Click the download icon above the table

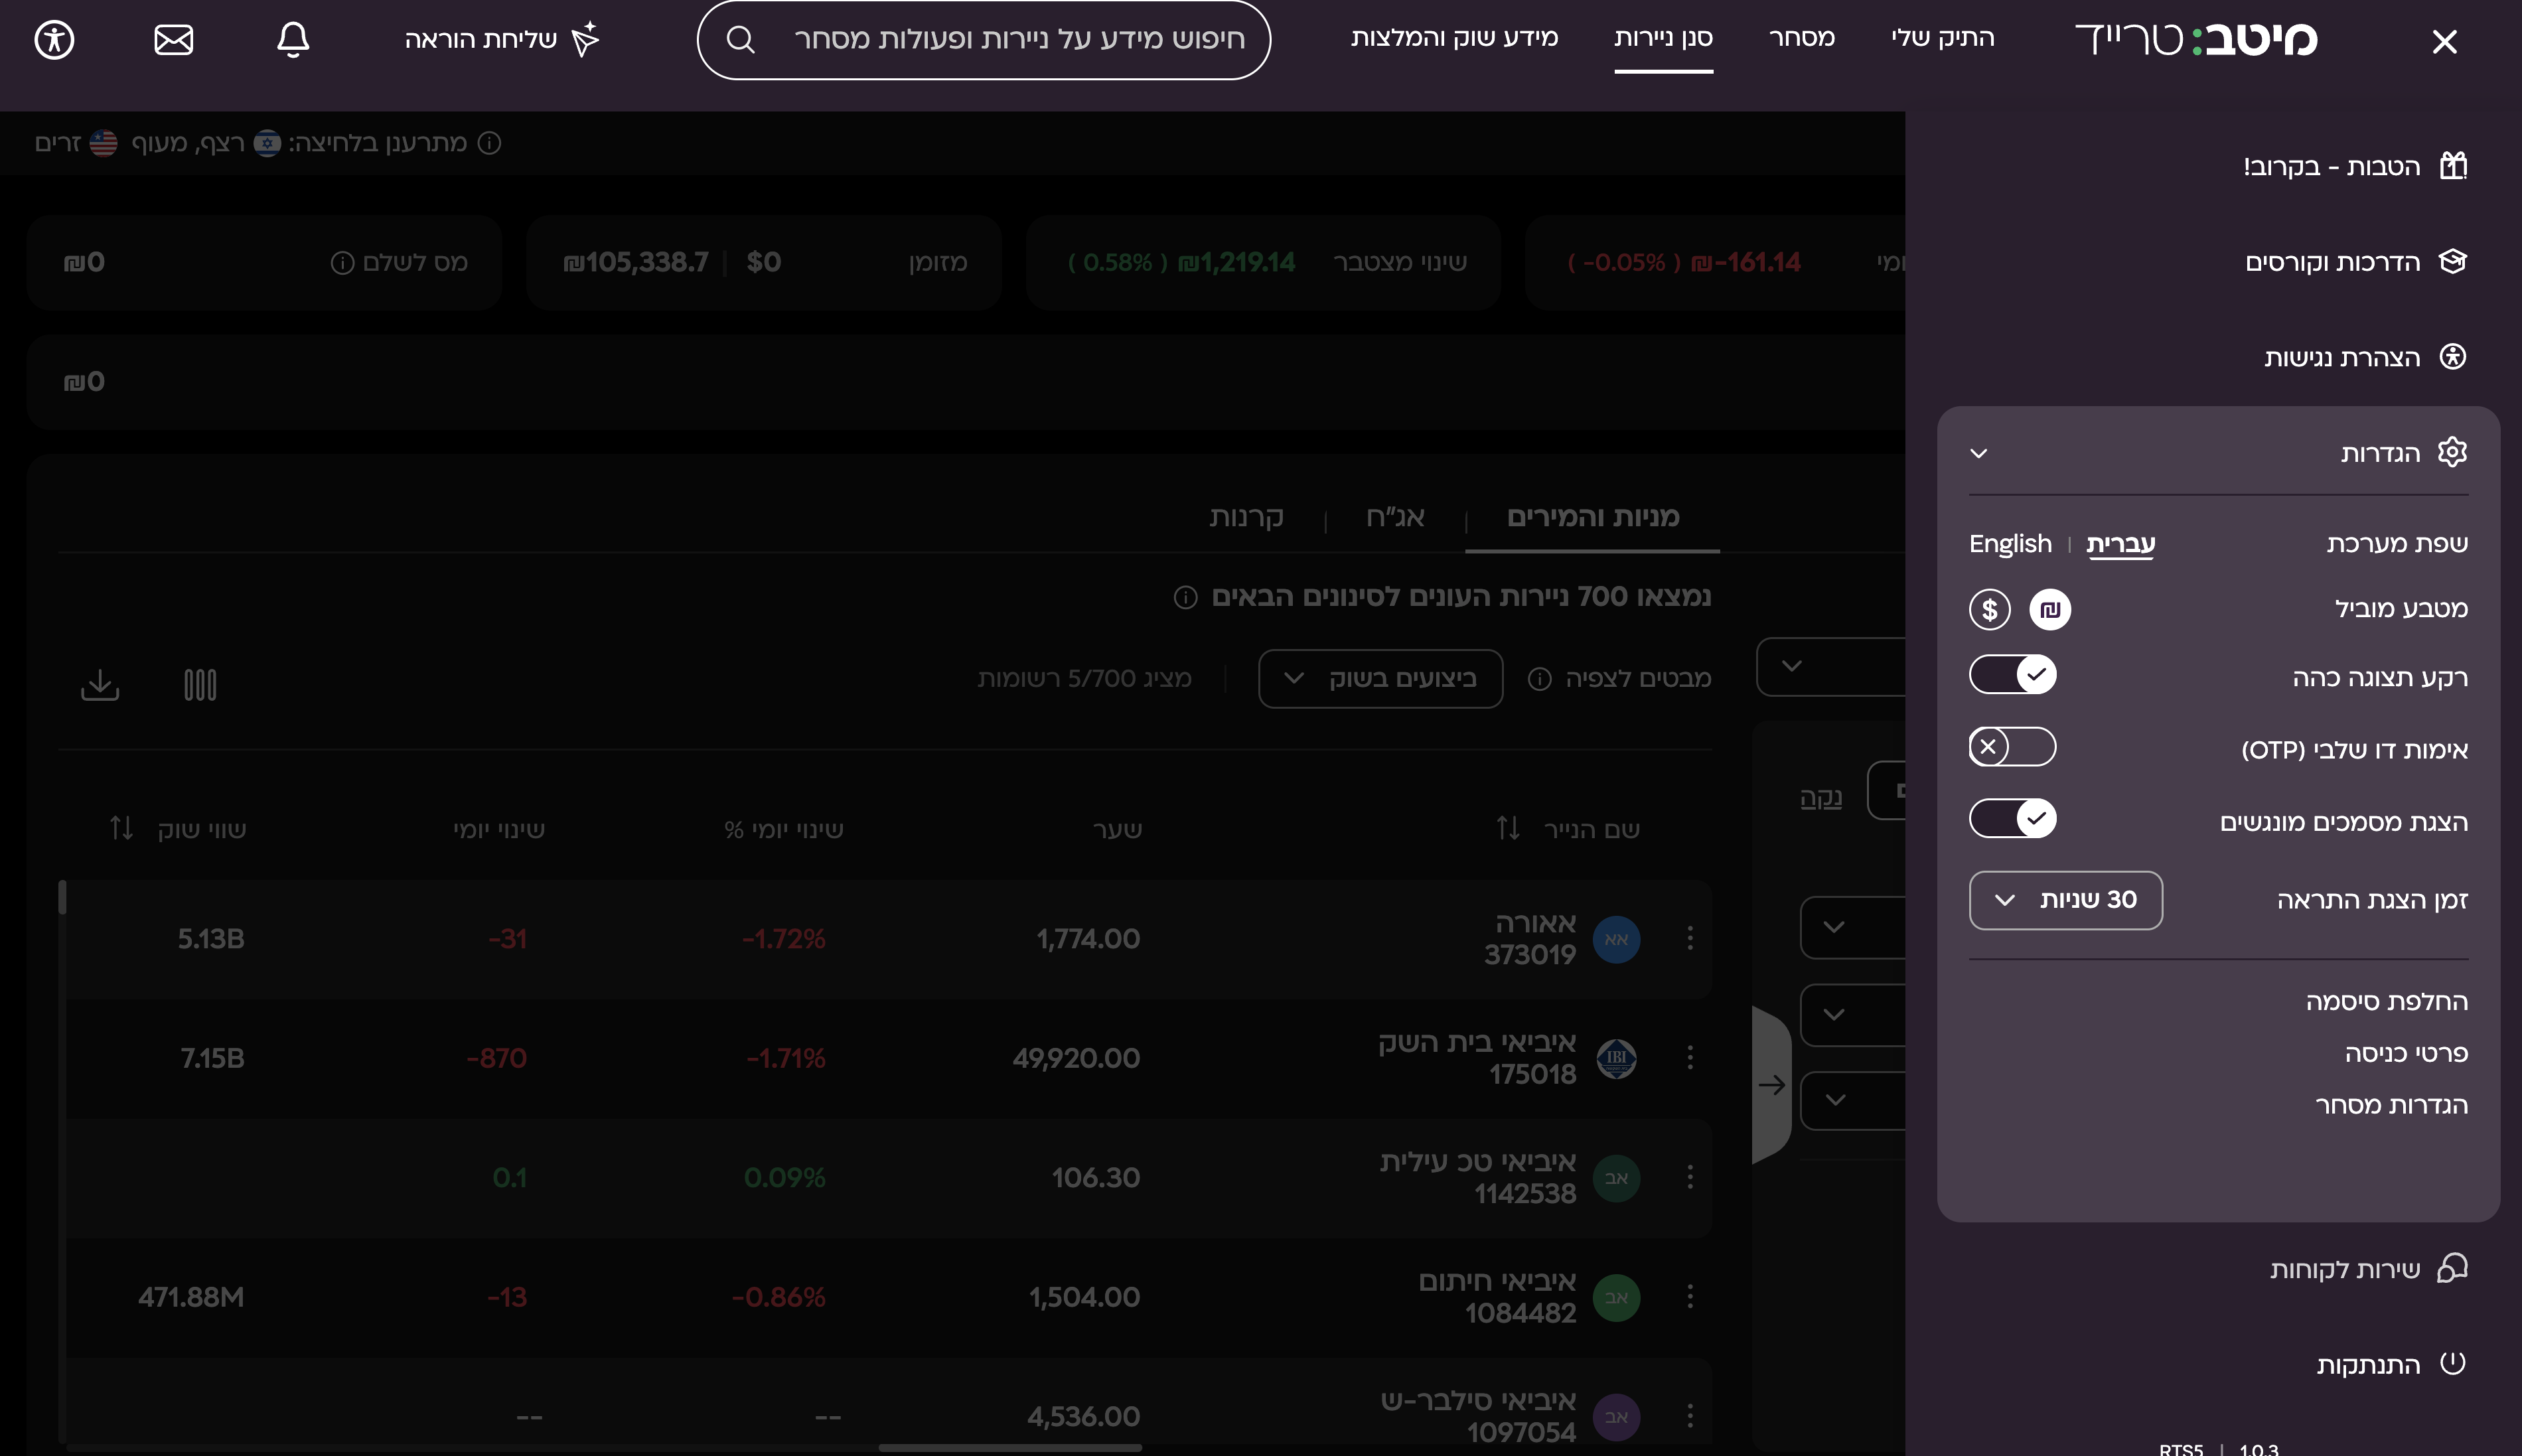(x=100, y=685)
